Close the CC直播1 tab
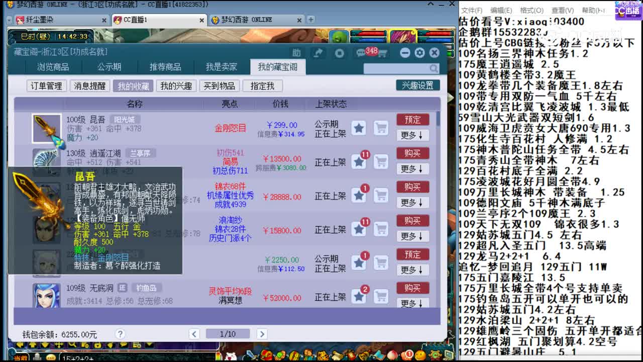643x362 pixels. 202,20
